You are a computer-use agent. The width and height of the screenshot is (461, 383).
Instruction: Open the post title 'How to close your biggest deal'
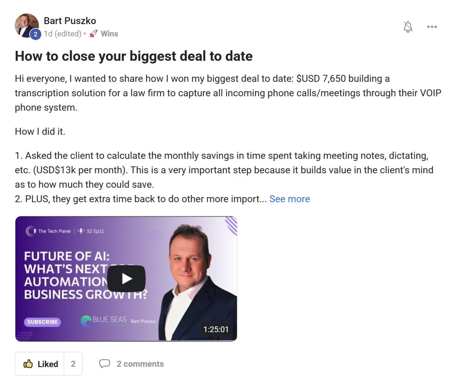point(134,56)
